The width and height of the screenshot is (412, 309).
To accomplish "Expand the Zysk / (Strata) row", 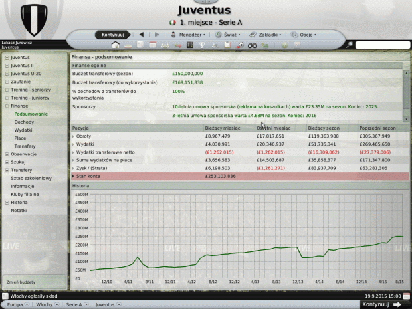I will (x=73, y=168).
